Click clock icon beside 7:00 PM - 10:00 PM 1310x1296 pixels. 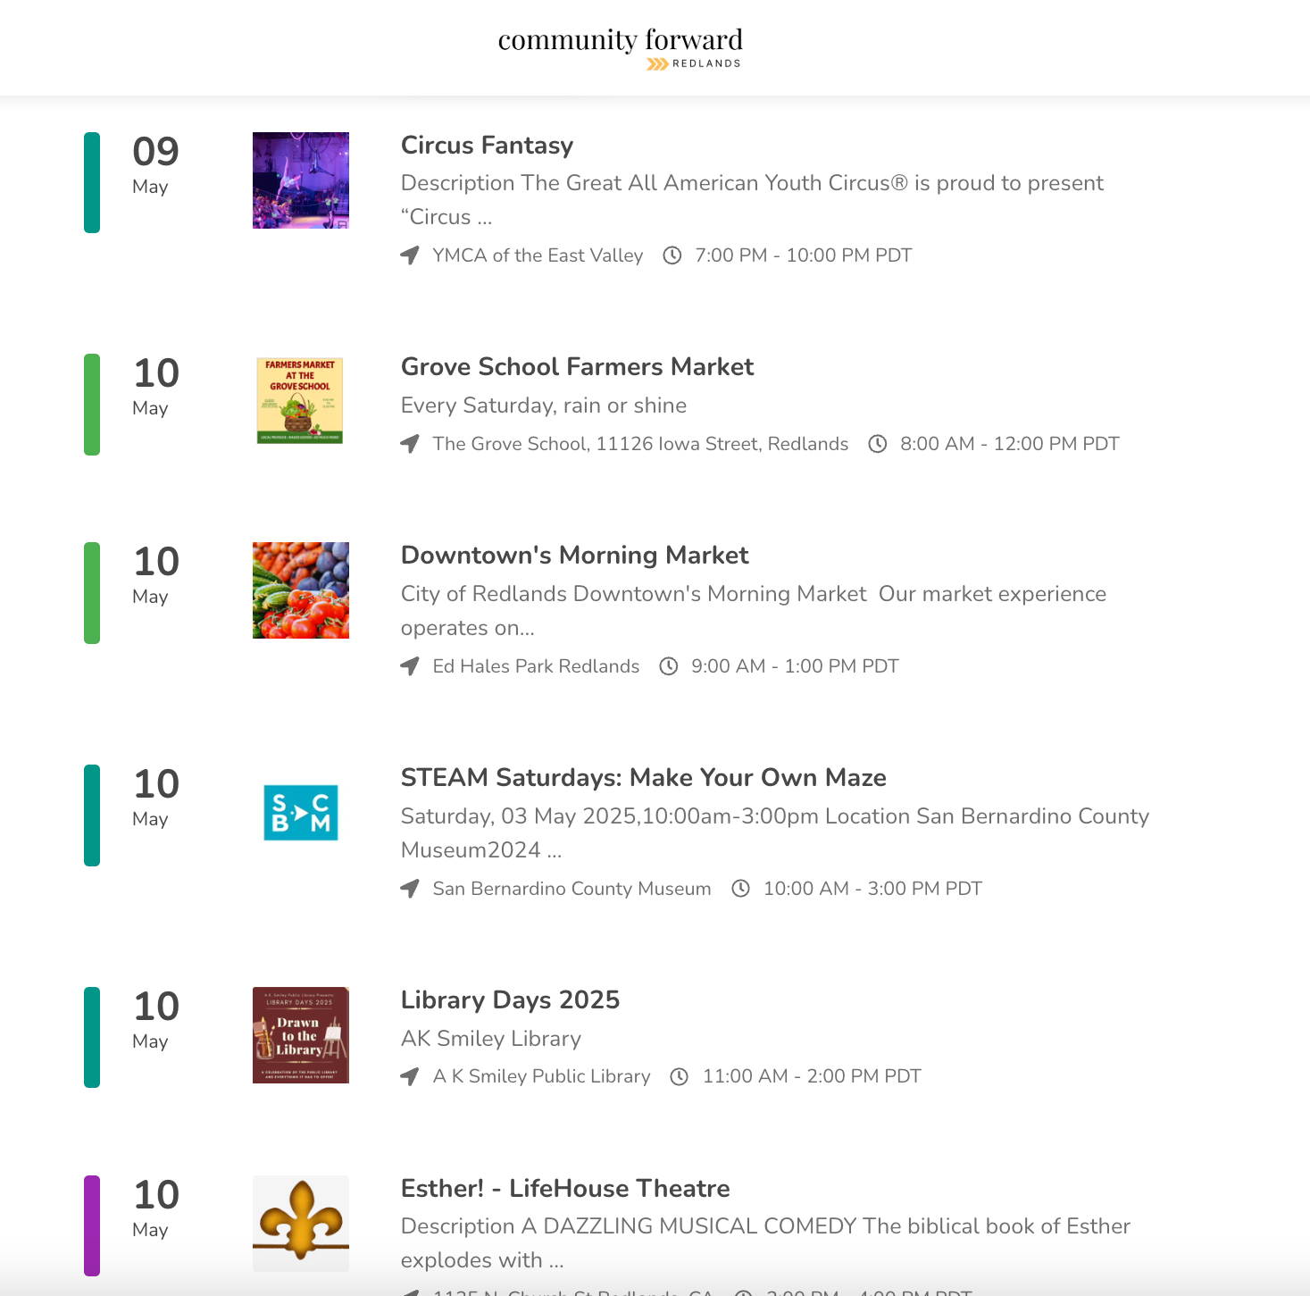[x=672, y=255]
